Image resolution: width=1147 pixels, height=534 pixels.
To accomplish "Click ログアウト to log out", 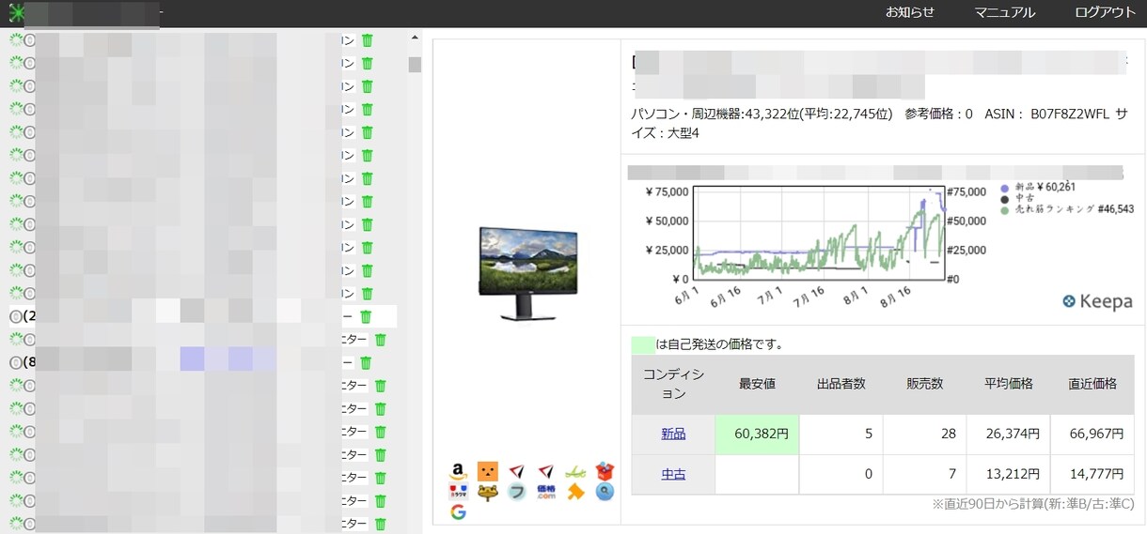I will [1106, 12].
